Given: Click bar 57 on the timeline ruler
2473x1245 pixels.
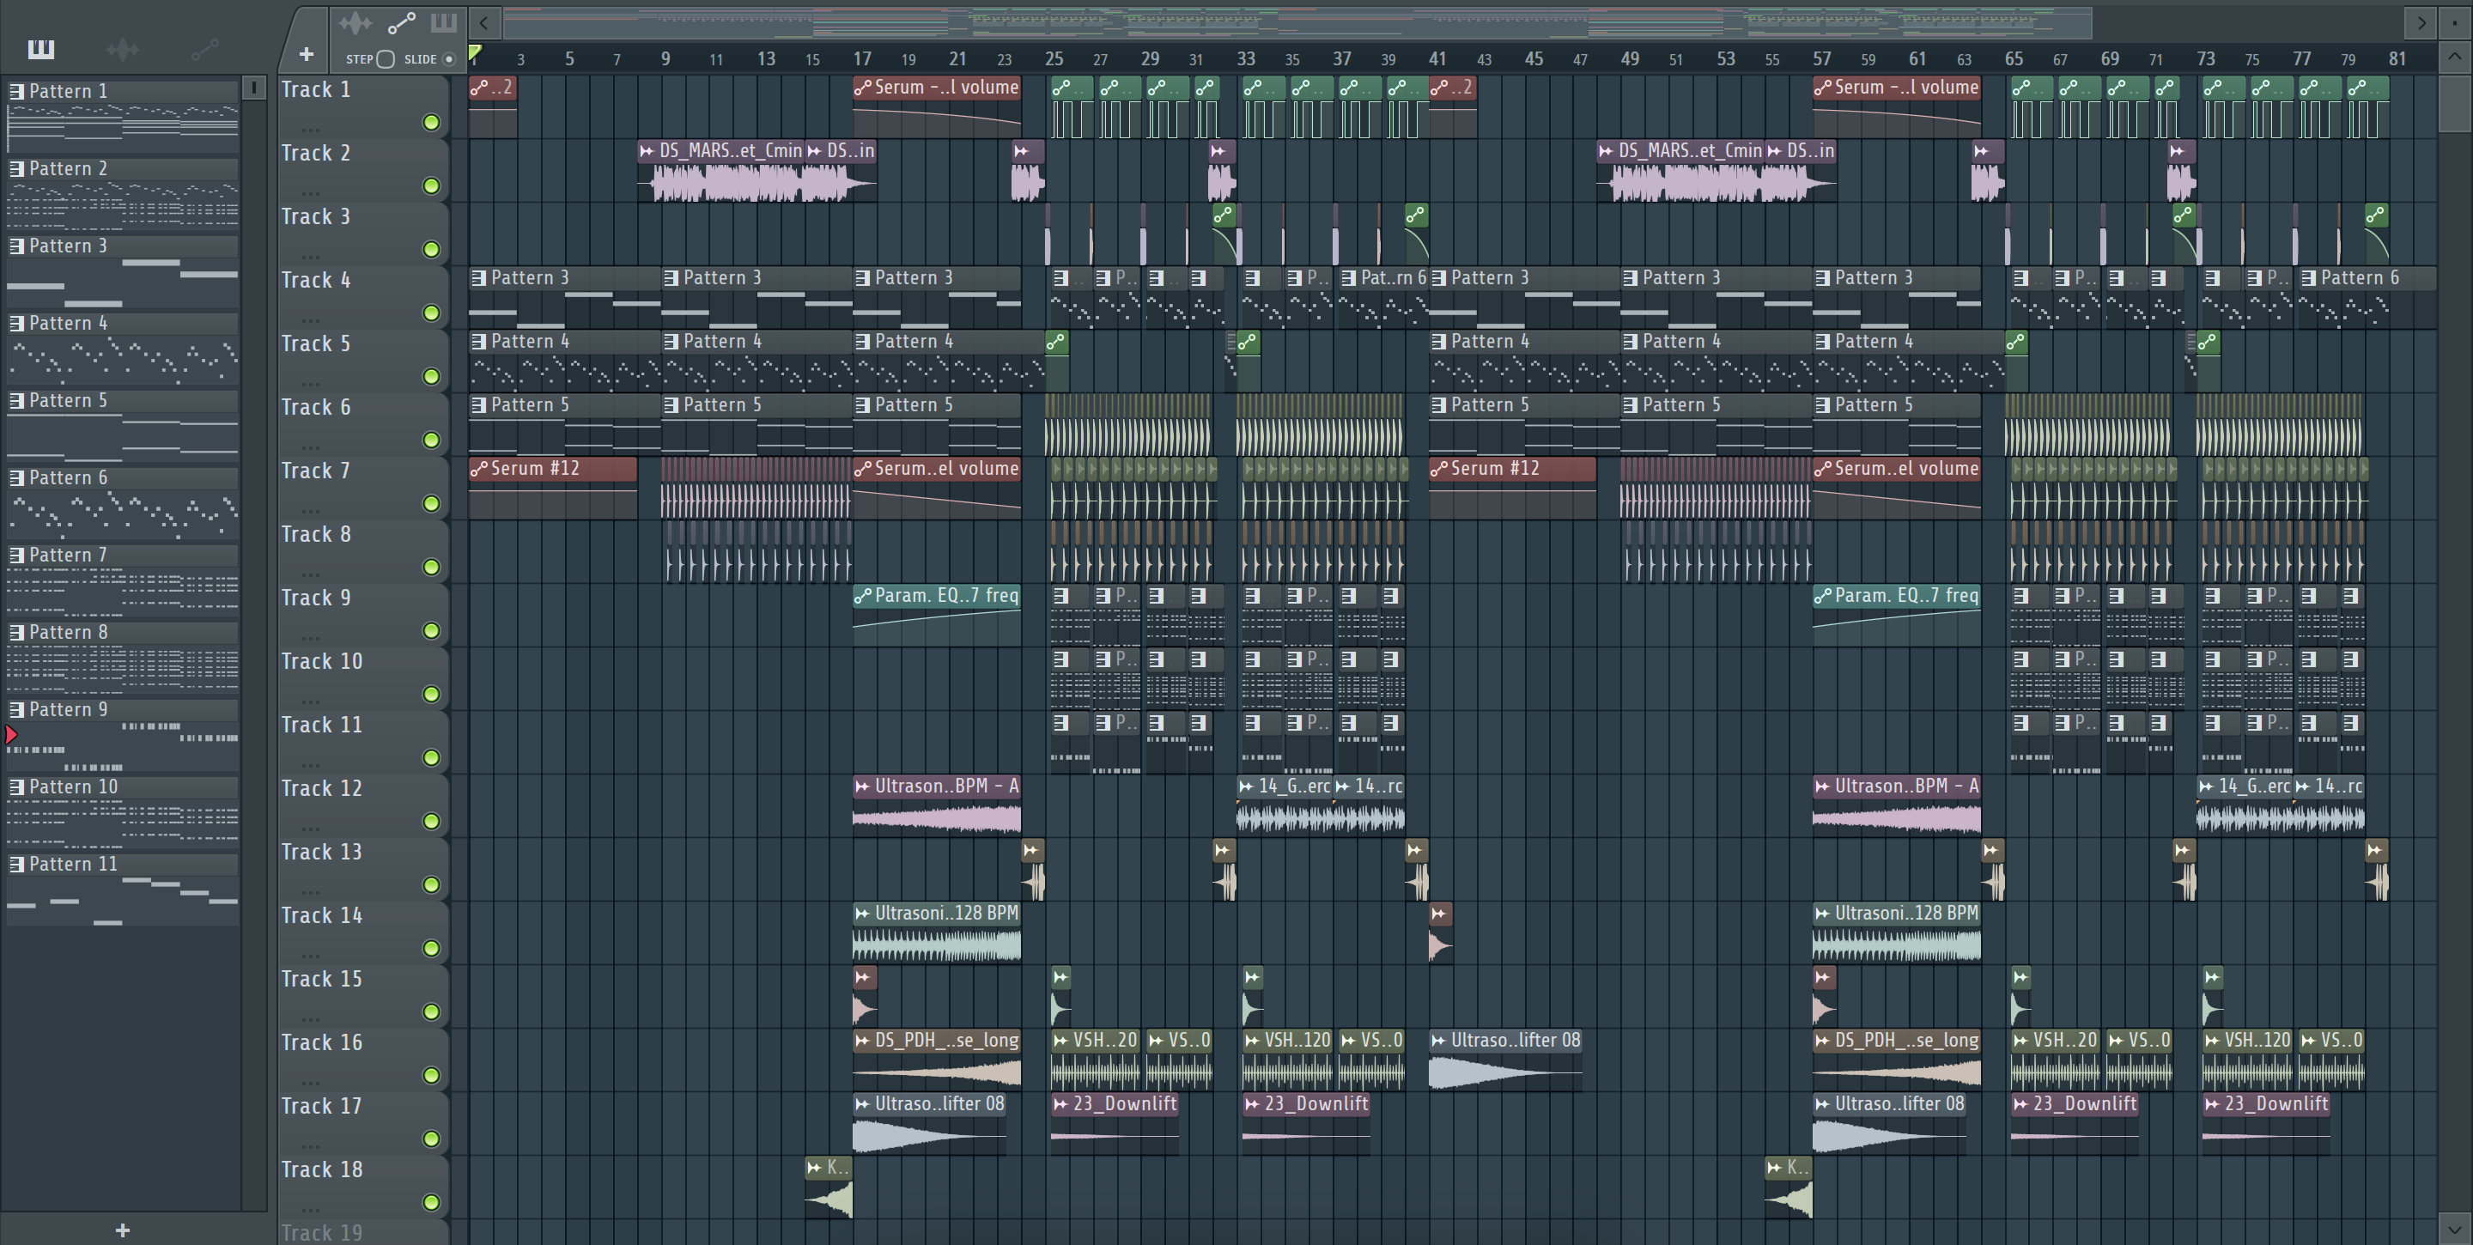Looking at the screenshot, I should click(1821, 58).
